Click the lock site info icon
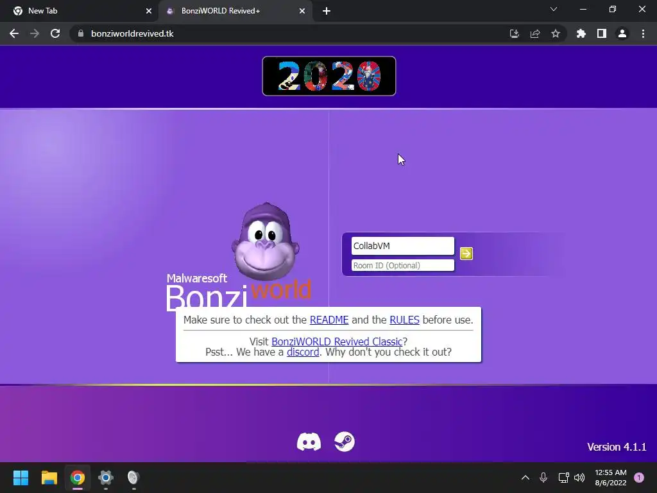The image size is (657, 493). 81,33
